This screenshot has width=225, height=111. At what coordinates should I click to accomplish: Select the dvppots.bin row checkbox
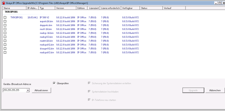pos(5,25)
